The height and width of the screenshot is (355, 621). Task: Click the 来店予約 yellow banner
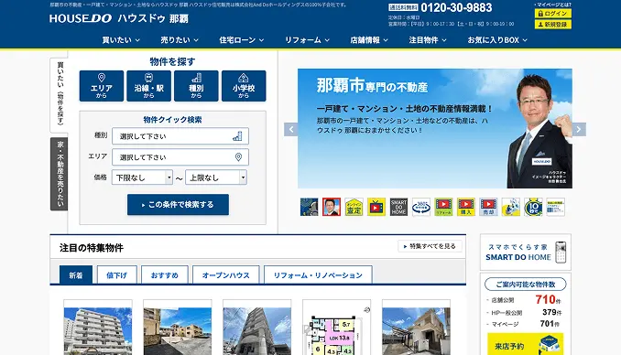(x=525, y=344)
